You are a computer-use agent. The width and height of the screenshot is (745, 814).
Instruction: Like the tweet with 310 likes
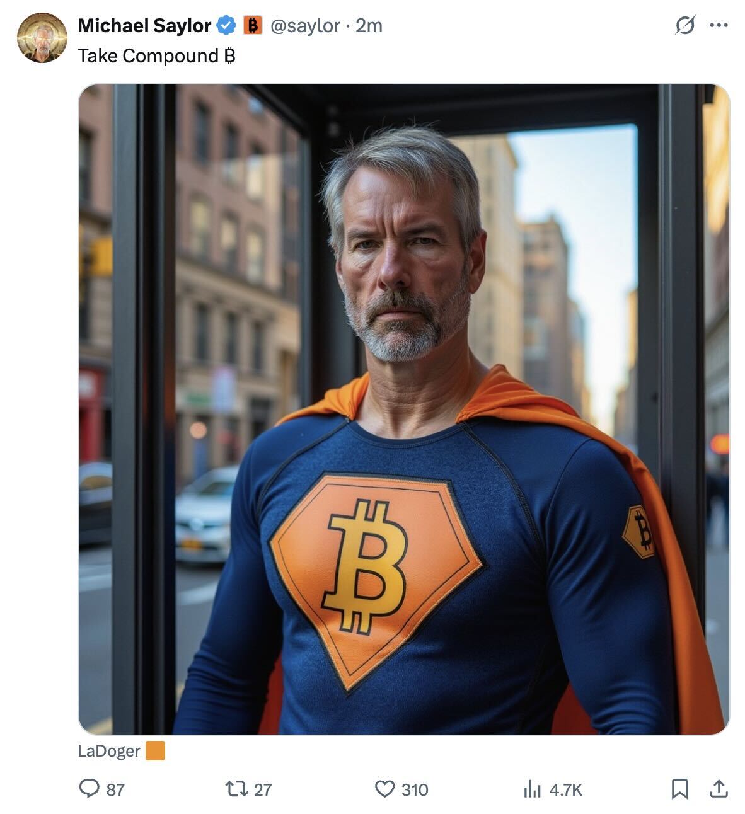point(384,789)
